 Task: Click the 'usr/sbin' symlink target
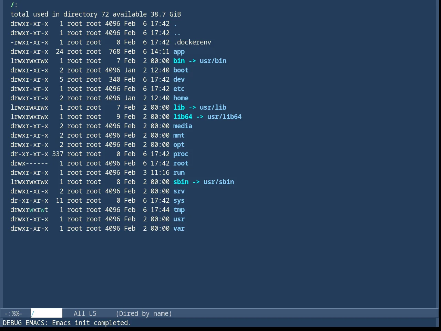pyautogui.click(x=219, y=182)
